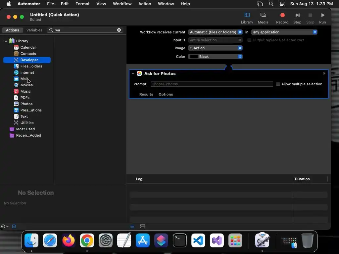Click the Log column header
The width and height of the screenshot is (339, 254).
(139, 179)
